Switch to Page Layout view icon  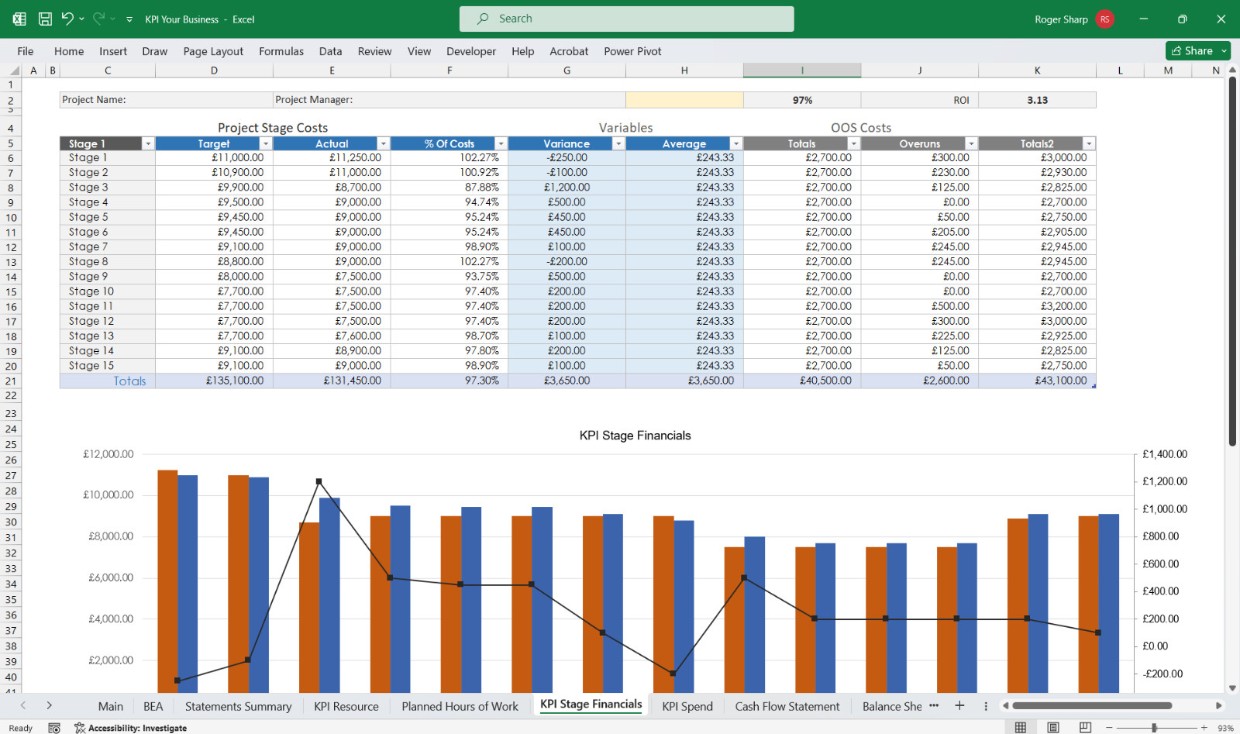click(x=1053, y=728)
